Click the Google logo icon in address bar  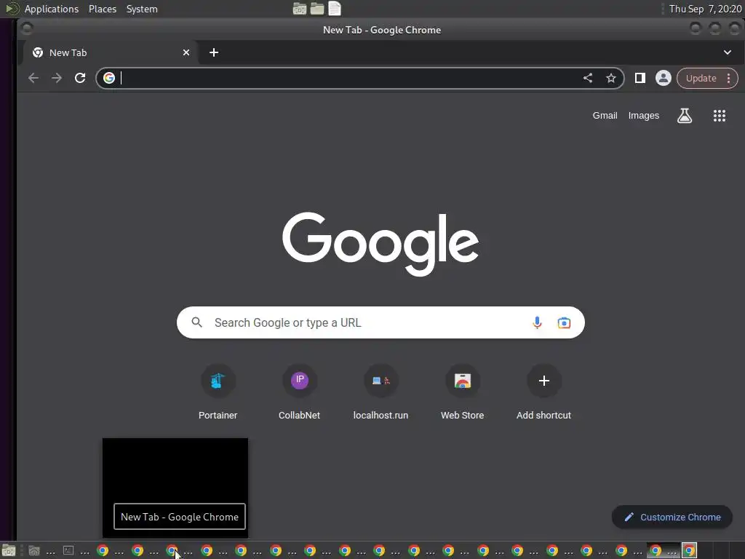click(109, 78)
